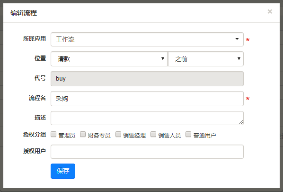This screenshot has height=192, width=283.
Task: Tick the 财务专员 checkbox
Action: (x=83, y=134)
